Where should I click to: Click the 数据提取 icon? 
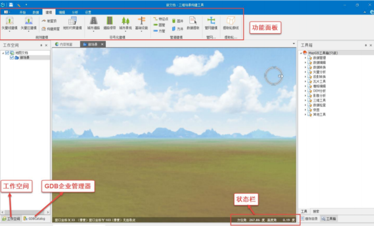tap(193, 21)
